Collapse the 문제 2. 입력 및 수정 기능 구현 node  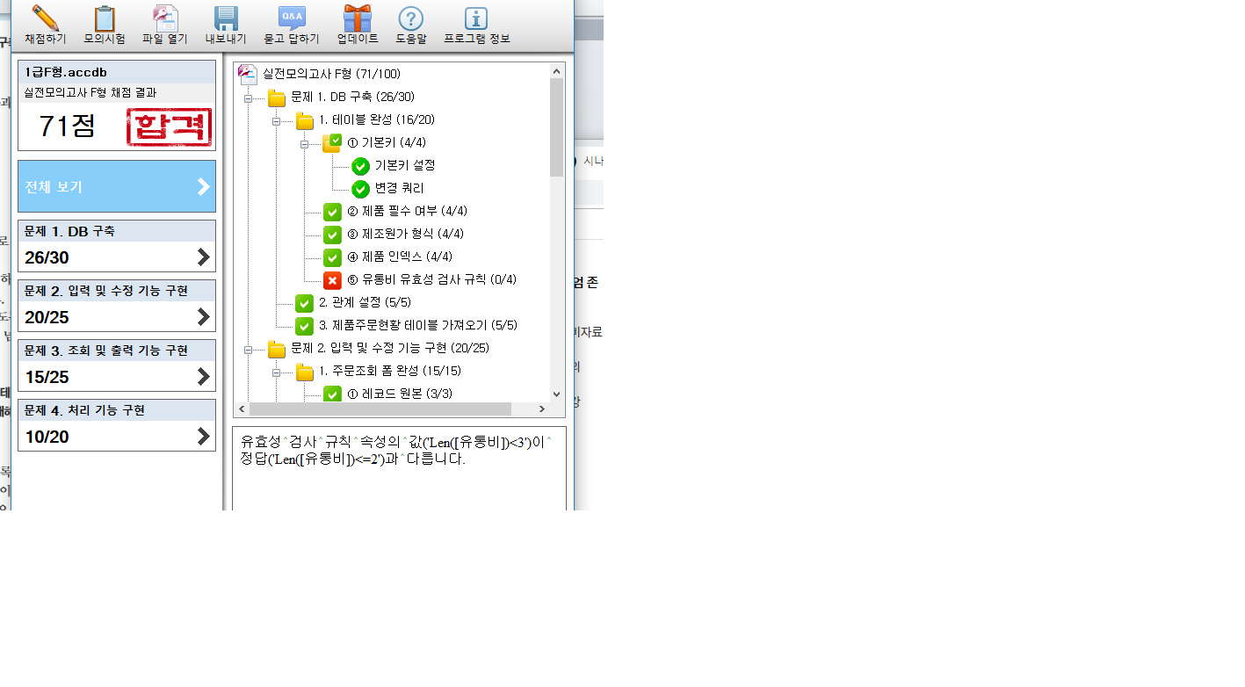pyautogui.click(x=248, y=349)
